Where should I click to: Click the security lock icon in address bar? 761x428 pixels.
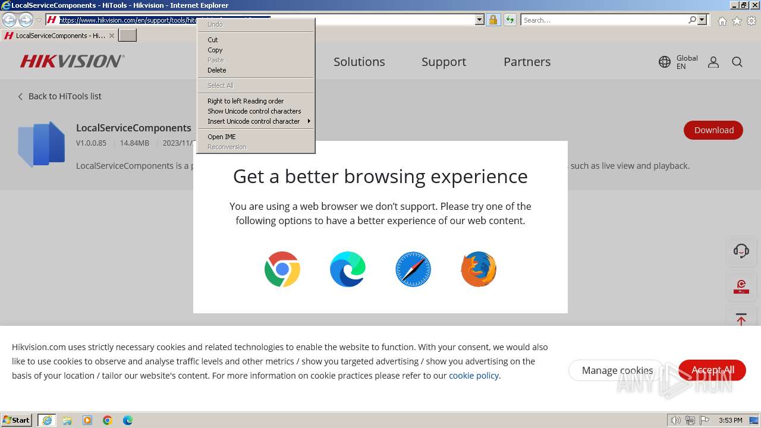pos(493,20)
